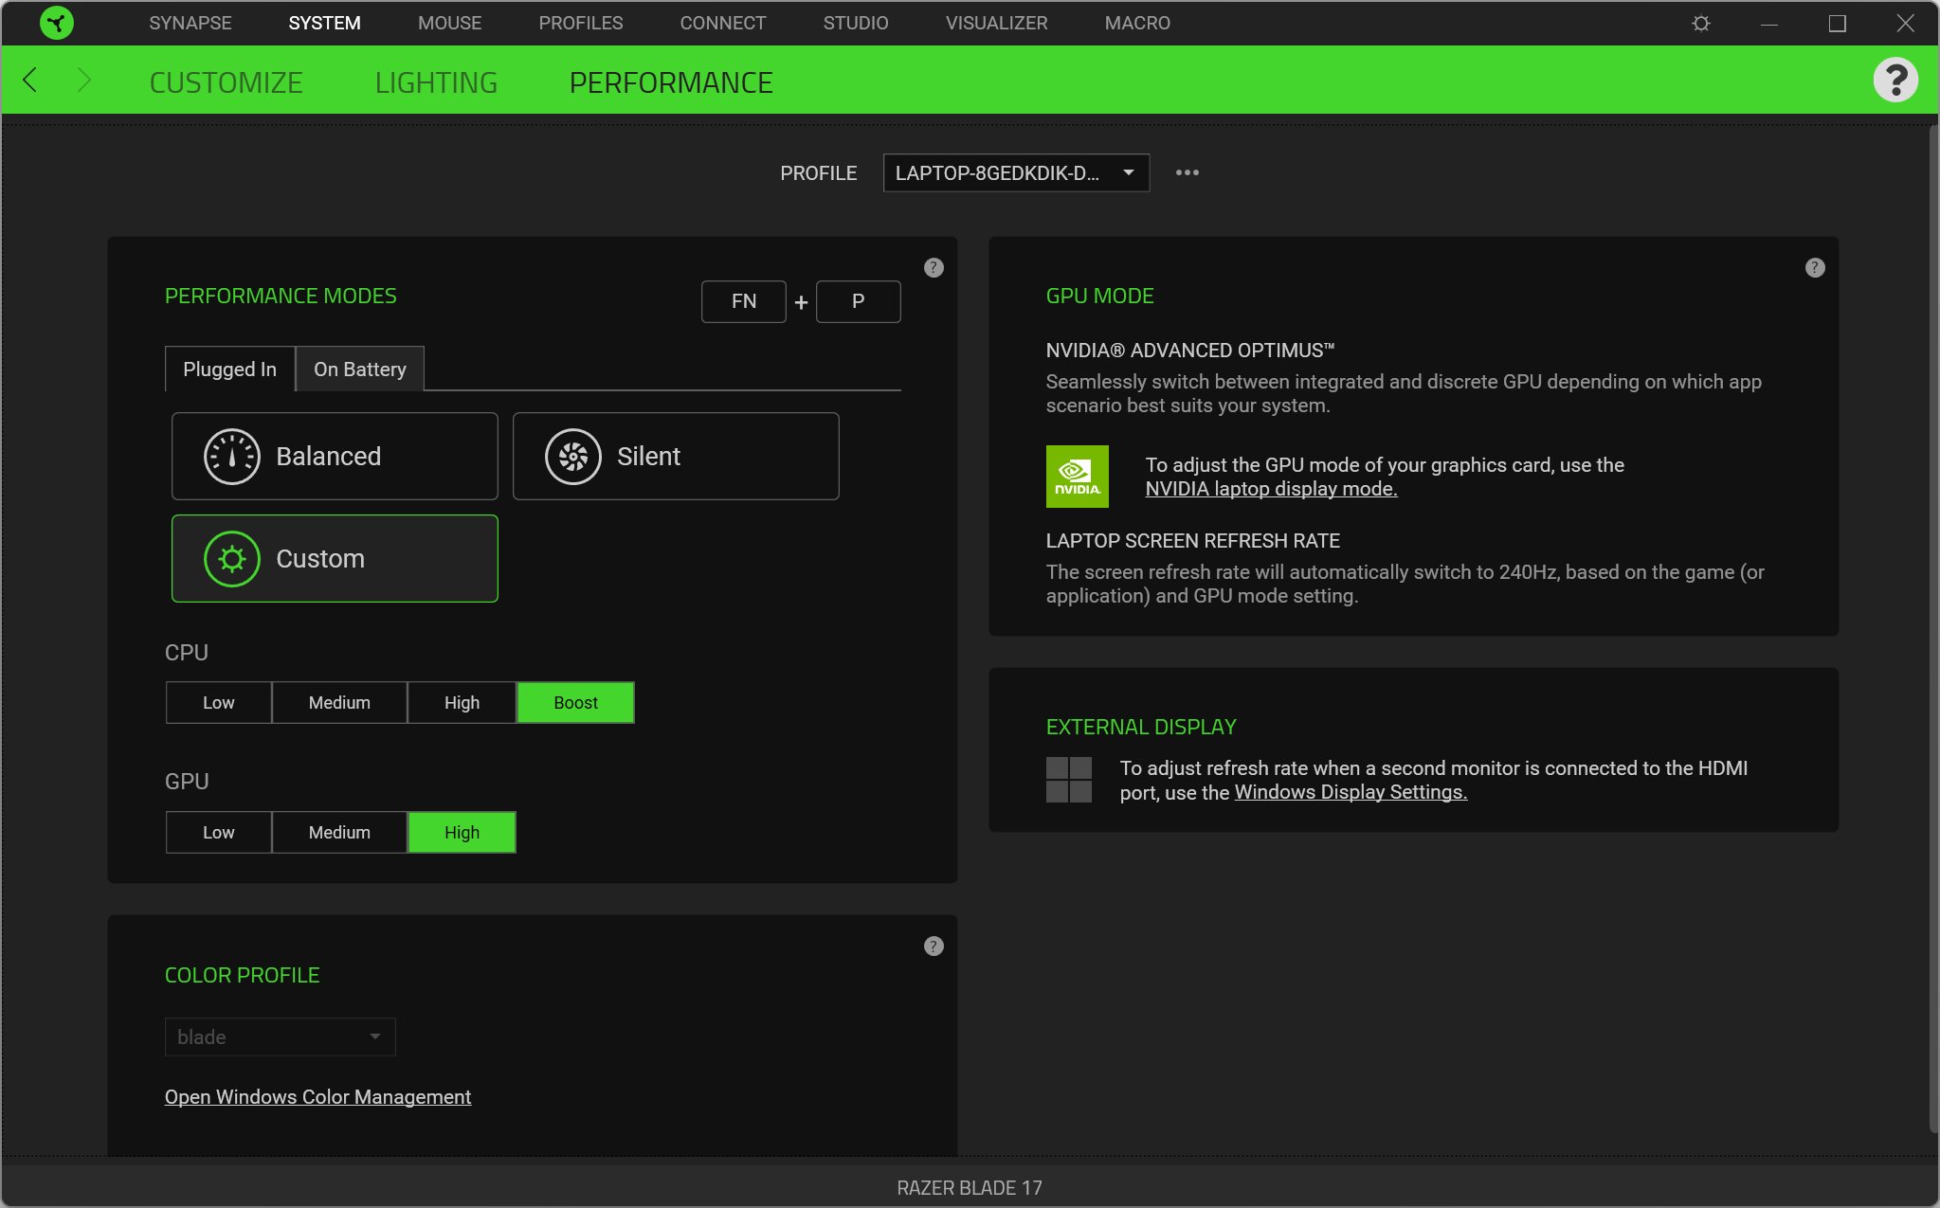
Task: Open the MACRO menu
Action: click(1137, 23)
